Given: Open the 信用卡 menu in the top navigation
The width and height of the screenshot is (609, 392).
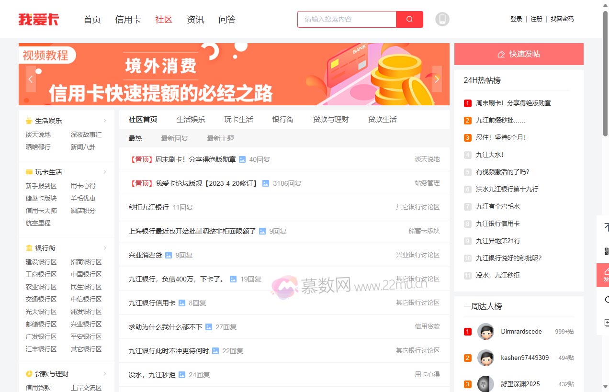Looking at the screenshot, I should point(128,19).
